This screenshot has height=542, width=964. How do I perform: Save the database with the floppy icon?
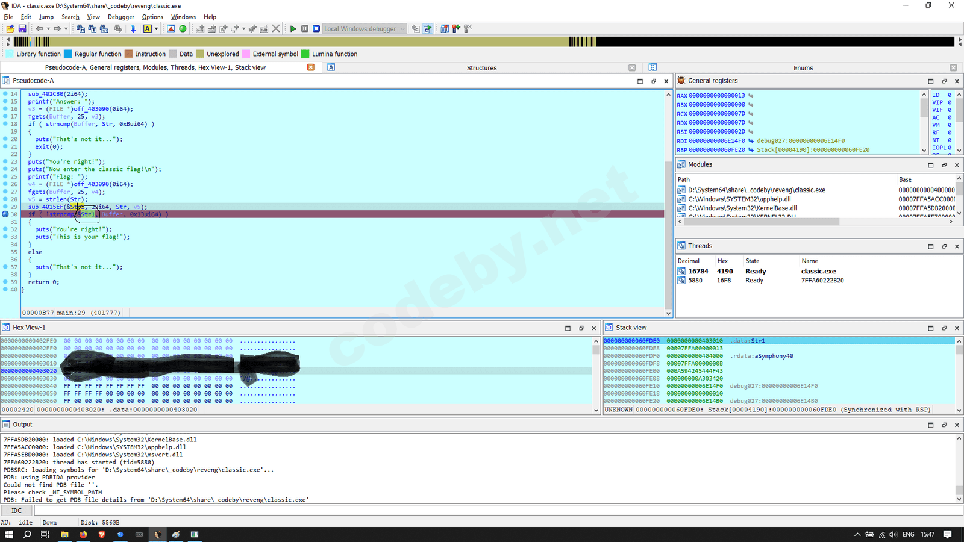point(22,29)
